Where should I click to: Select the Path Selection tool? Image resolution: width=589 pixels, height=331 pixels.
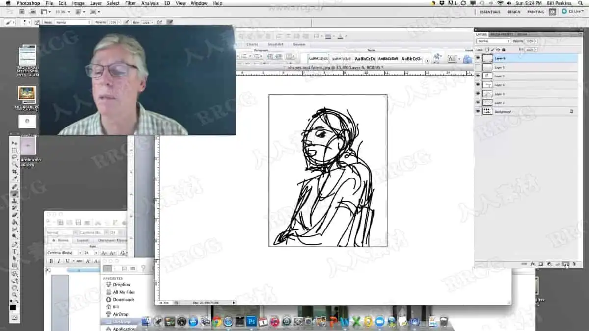[14, 258]
